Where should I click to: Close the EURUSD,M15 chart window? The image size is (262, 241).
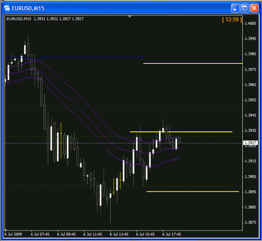pos(254,8)
